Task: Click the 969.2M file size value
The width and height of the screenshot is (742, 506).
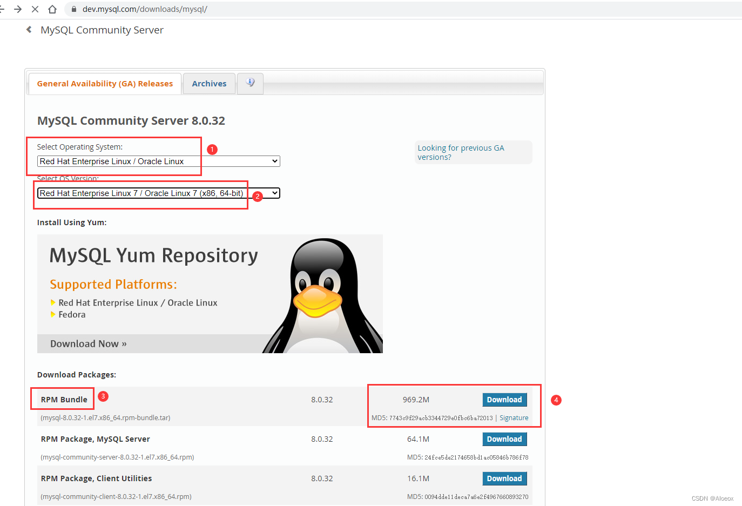Action: 416,400
